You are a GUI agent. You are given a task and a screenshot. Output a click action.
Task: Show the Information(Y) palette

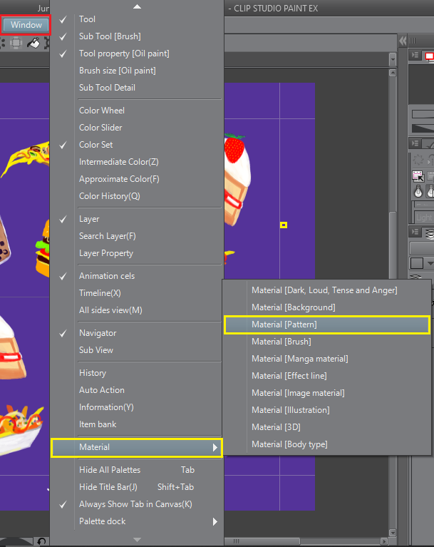[136, 407]
